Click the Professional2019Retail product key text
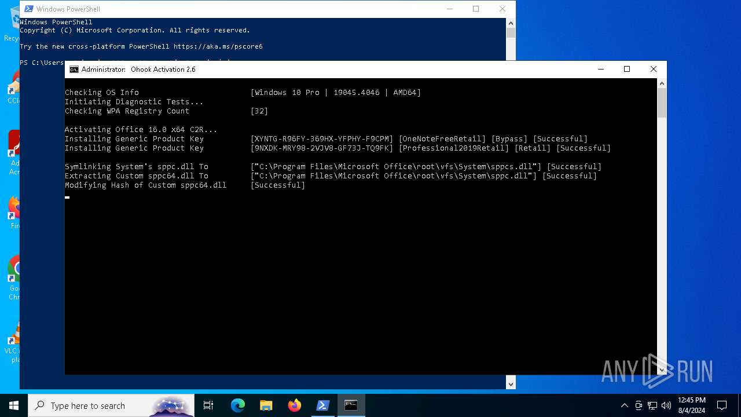This screenshot has width=741, height=417. (322, 148)
